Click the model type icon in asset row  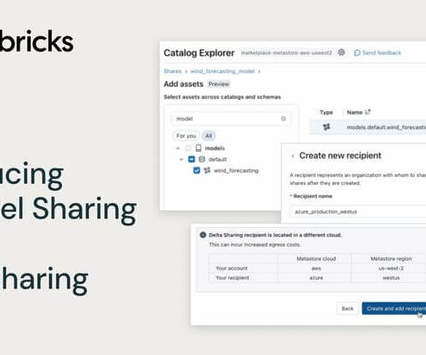pos(327,127)
